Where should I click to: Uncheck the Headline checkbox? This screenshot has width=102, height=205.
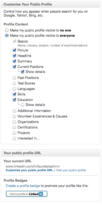pyautogui.click(x=14, y=56)
